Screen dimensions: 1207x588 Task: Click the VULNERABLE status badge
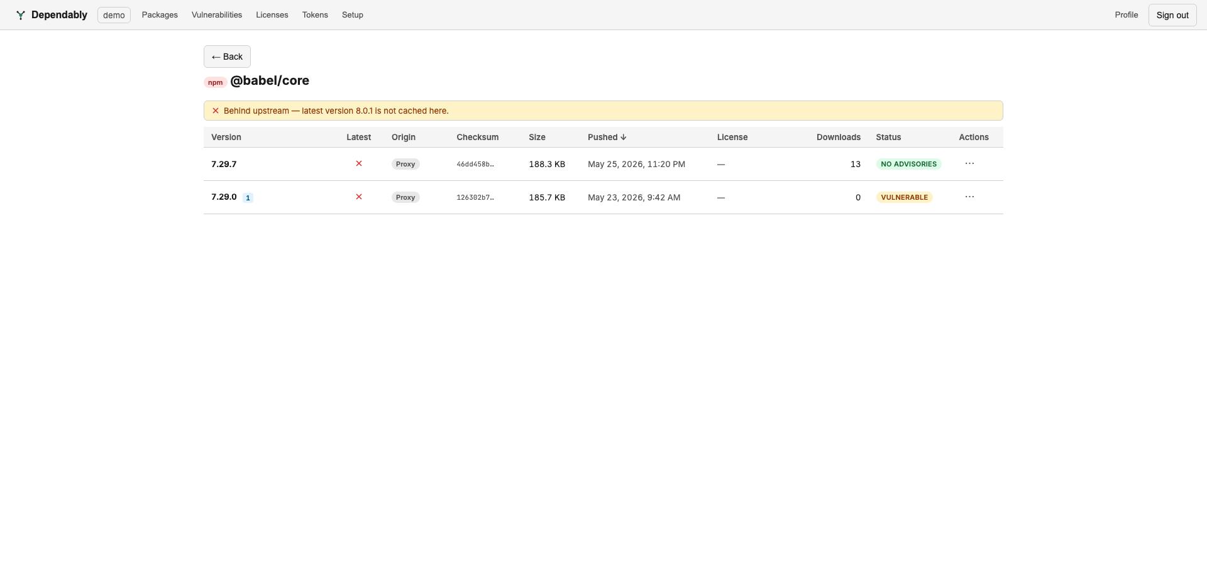(x=904, y=197)
